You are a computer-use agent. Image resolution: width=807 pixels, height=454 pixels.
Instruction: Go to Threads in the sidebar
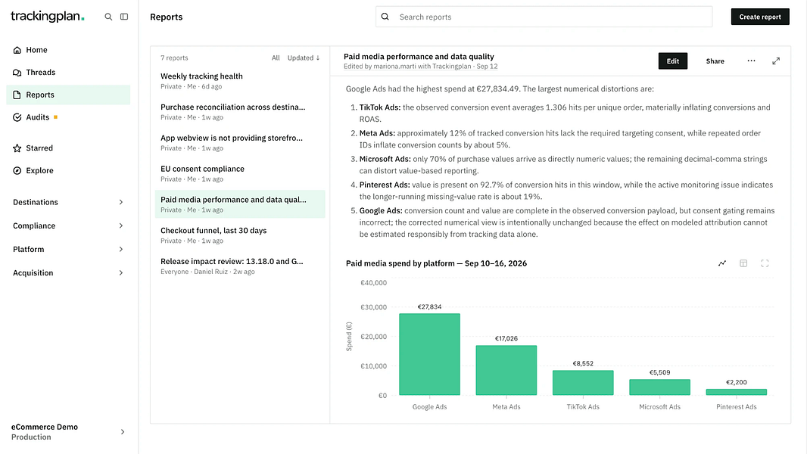point(68,73)
